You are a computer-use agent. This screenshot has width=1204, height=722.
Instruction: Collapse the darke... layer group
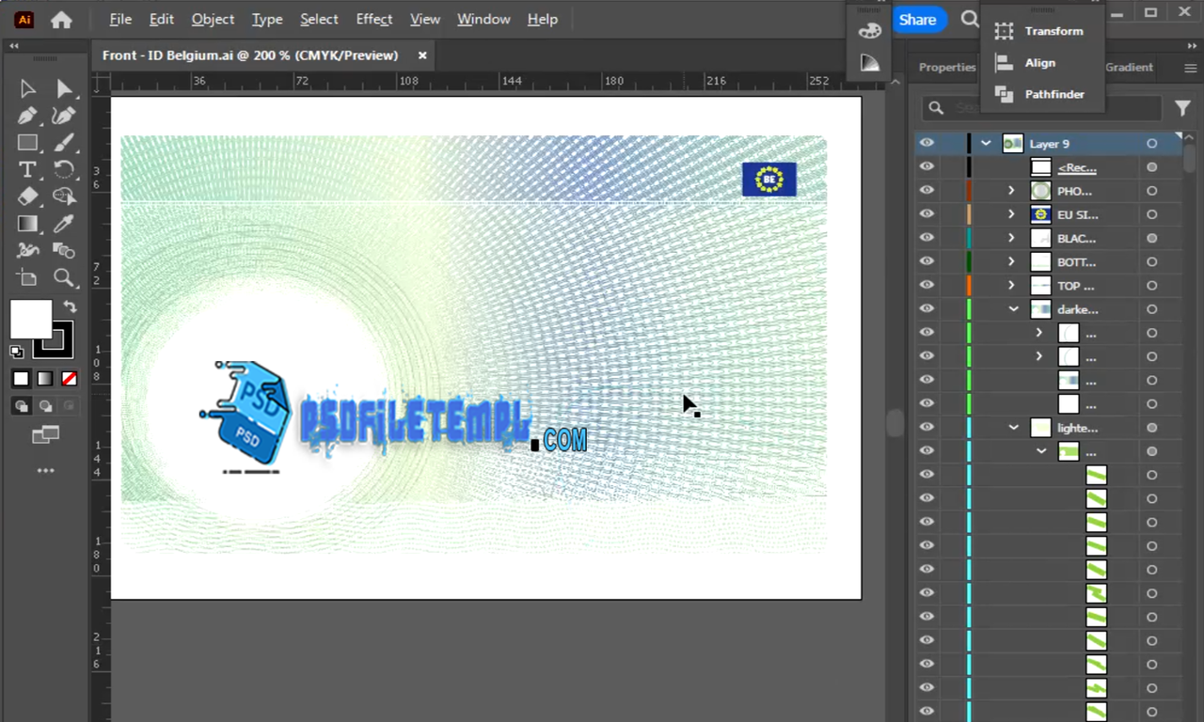pos(1014,309)
